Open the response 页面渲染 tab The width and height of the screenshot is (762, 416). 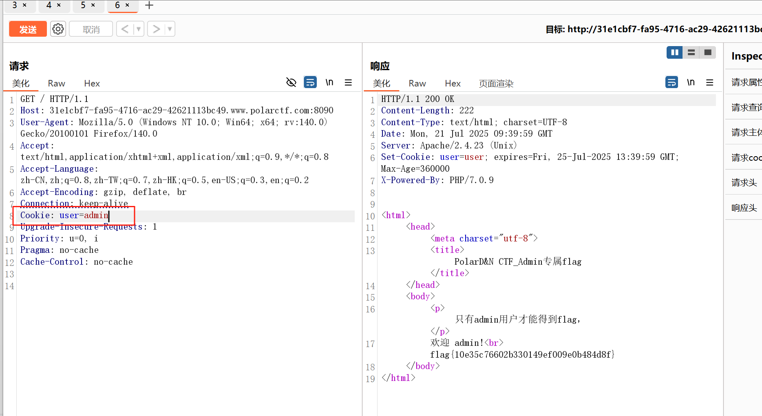tap(496, 83)
